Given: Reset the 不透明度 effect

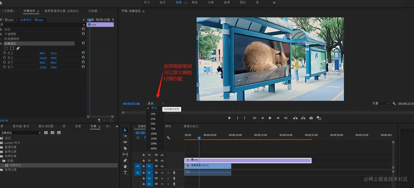Looking at the screenshot, I should coord(83,34).
